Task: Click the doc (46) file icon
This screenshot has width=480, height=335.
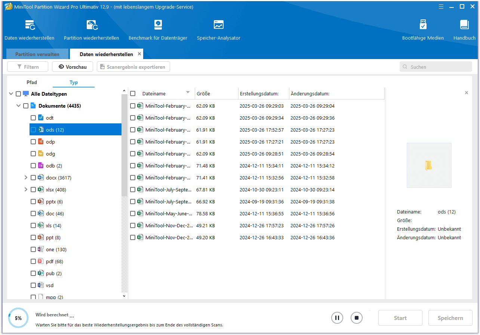Action: (x=41, y=213)
